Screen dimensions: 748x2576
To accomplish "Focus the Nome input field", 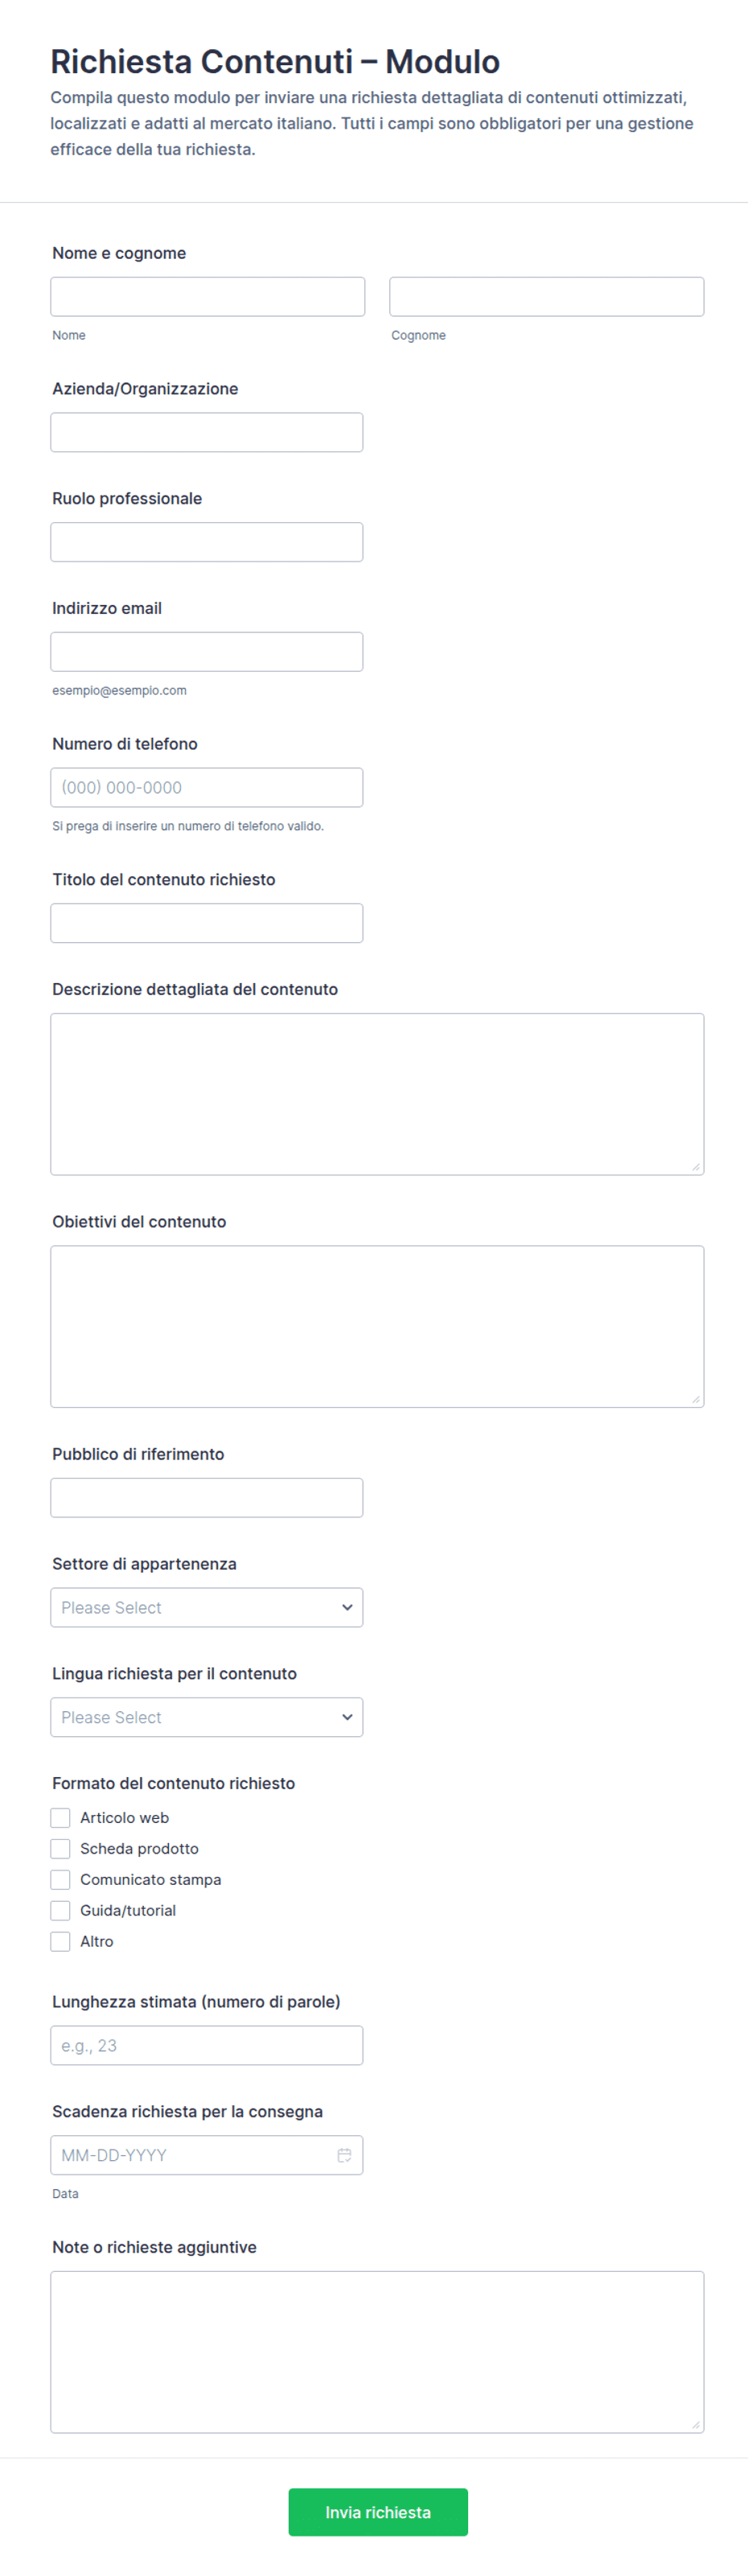I will pos(208,297).
